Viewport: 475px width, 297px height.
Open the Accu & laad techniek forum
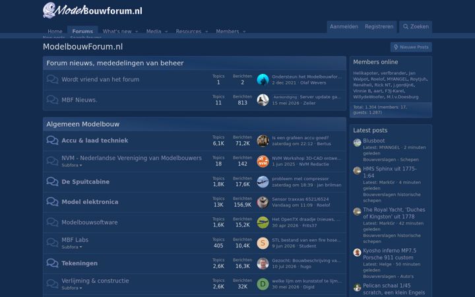[95, 141]
